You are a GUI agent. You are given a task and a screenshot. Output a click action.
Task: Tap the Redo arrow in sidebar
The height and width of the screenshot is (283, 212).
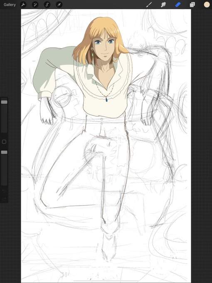(x=4, y=199)
